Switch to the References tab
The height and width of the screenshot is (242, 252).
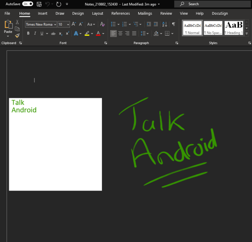click(x=121, y=14)
